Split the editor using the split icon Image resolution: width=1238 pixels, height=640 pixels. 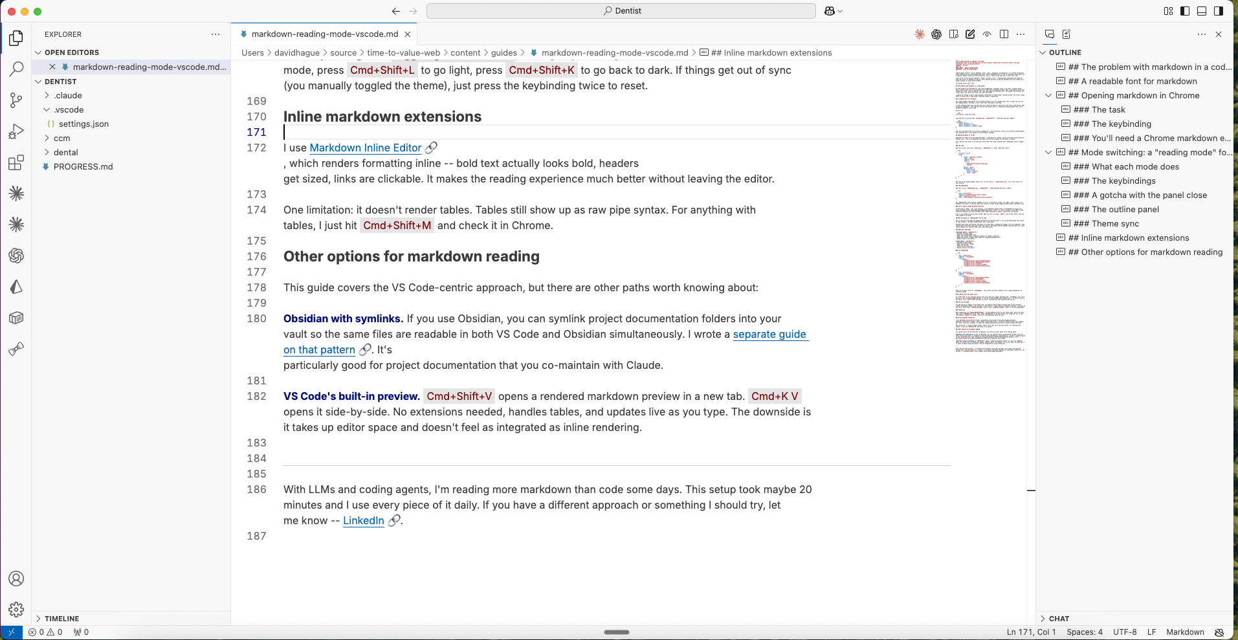(1004, 34)
